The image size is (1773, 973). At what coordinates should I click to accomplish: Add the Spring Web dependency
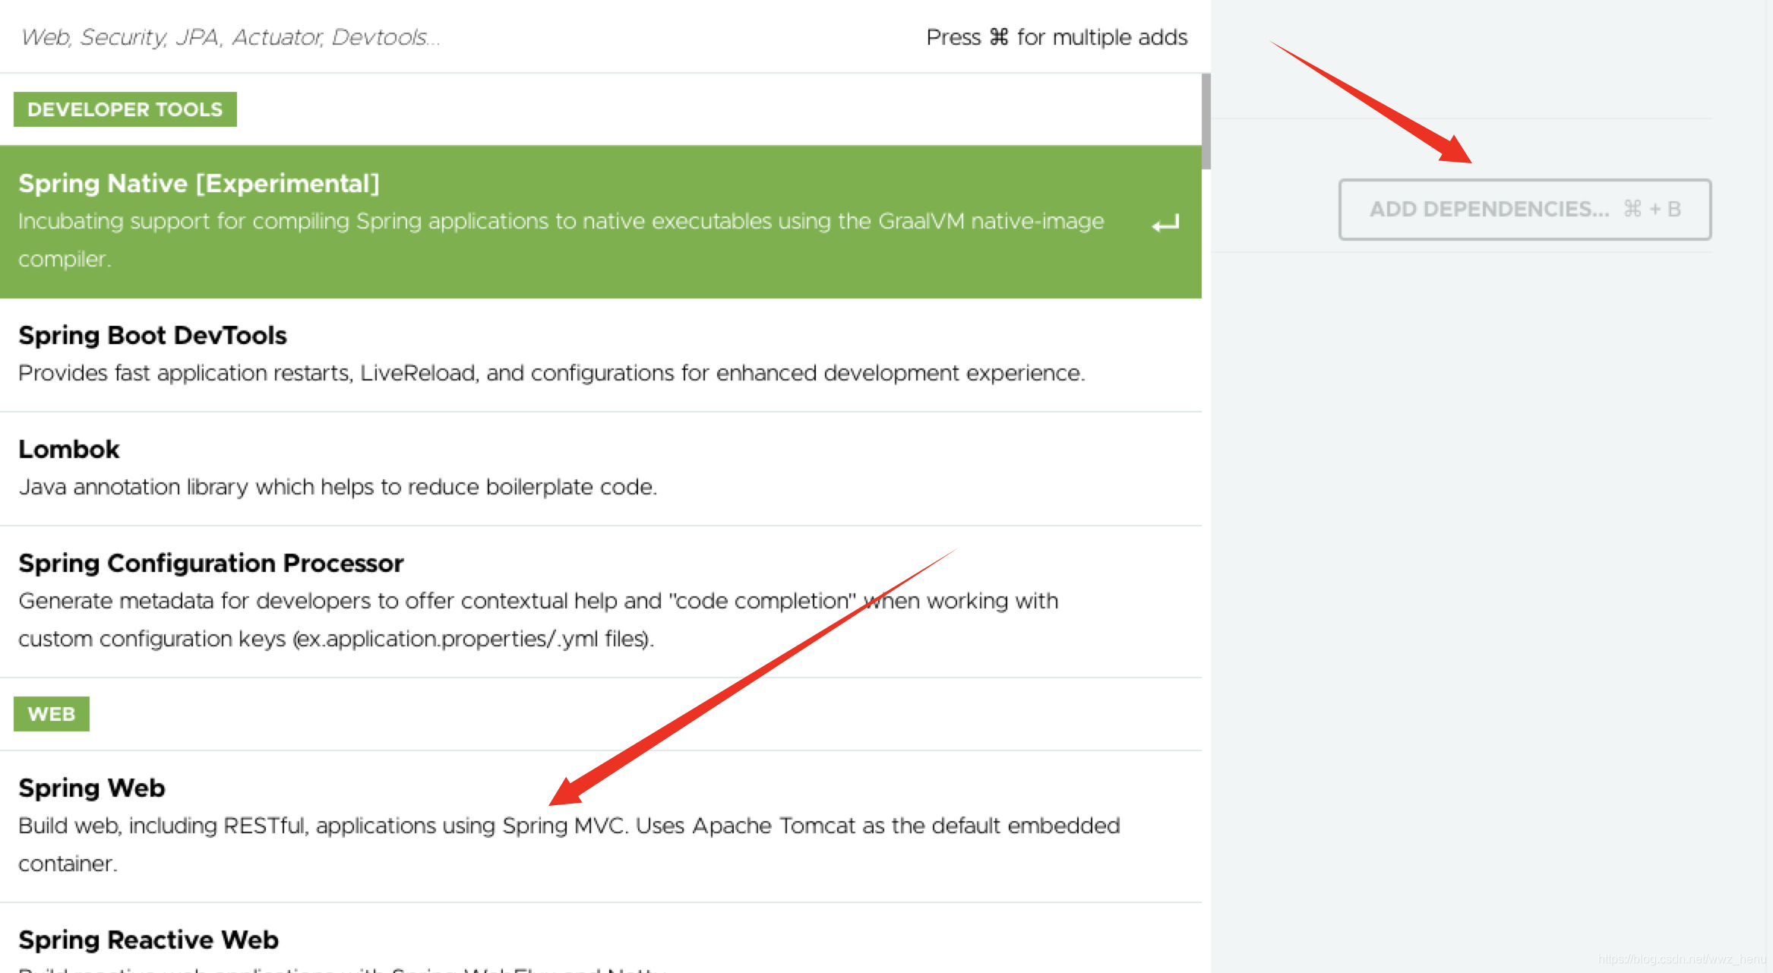(91, 788)
